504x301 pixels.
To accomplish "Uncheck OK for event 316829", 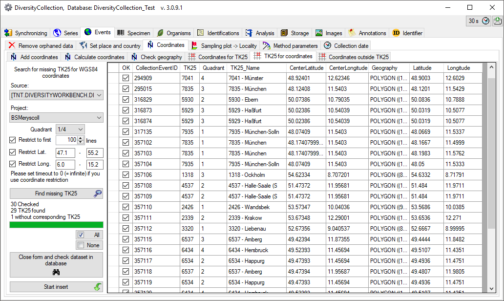I will (126, 100).
